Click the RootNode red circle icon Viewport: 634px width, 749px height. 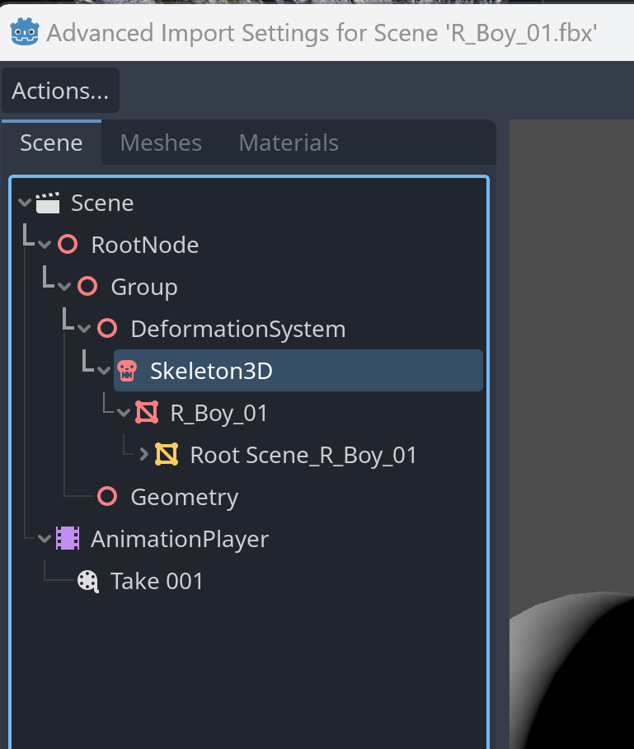point(68,245)
